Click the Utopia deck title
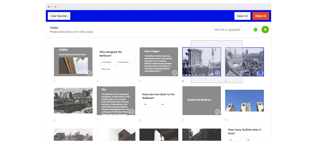Viewport: 318px width, 146px height. pyautogui.click(x=54, y=28)
